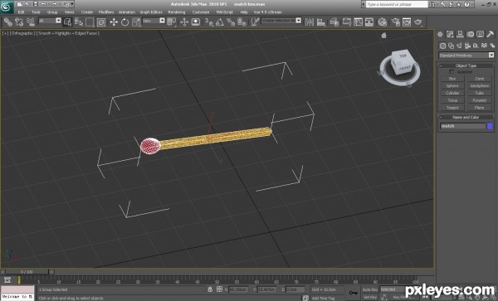
Task: Toggle the Auto Key button
Action: pos(370,289)
